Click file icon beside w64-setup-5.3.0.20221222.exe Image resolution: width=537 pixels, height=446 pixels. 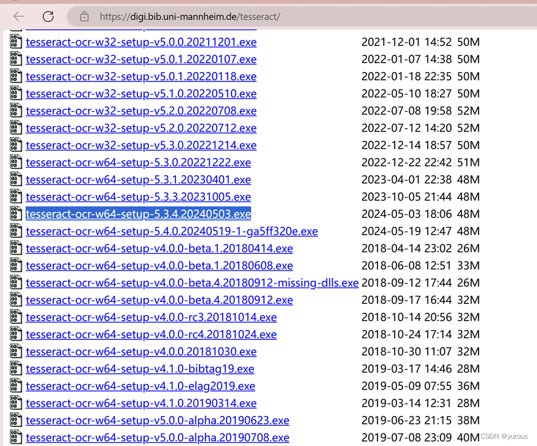pos(16,162)
